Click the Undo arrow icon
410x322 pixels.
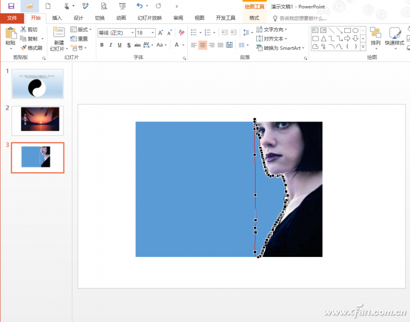point(139,6)
